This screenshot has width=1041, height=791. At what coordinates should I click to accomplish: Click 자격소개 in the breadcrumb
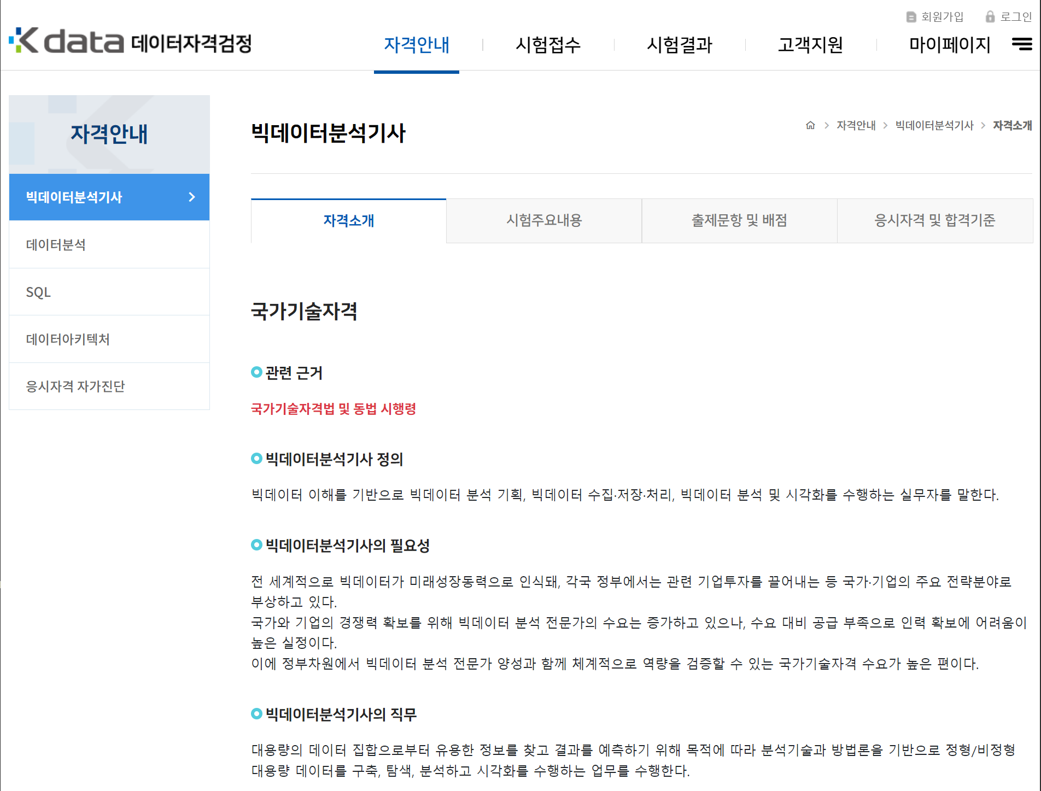[x=1012, y=126]
